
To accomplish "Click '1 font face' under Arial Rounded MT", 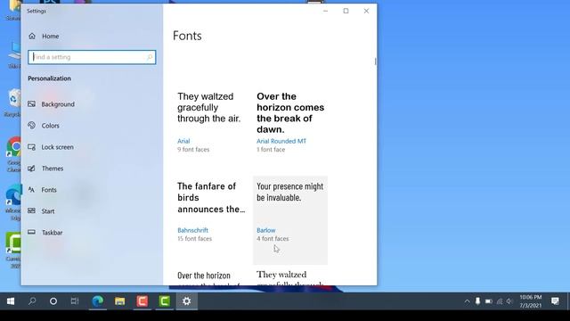I will click(x=271, y=150).
